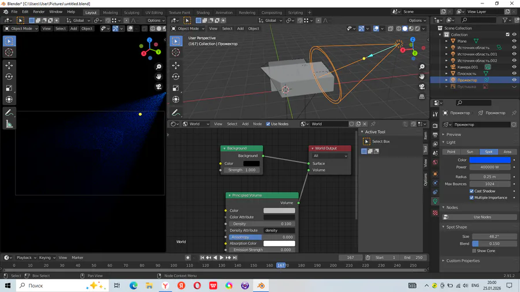Expand the Preview panel
Screen dimensions: 520x292
pos(454,134)
